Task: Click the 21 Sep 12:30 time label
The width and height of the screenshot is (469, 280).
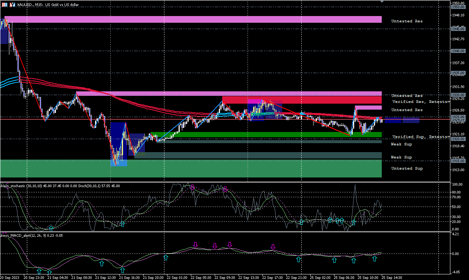Action: (106, 277)
